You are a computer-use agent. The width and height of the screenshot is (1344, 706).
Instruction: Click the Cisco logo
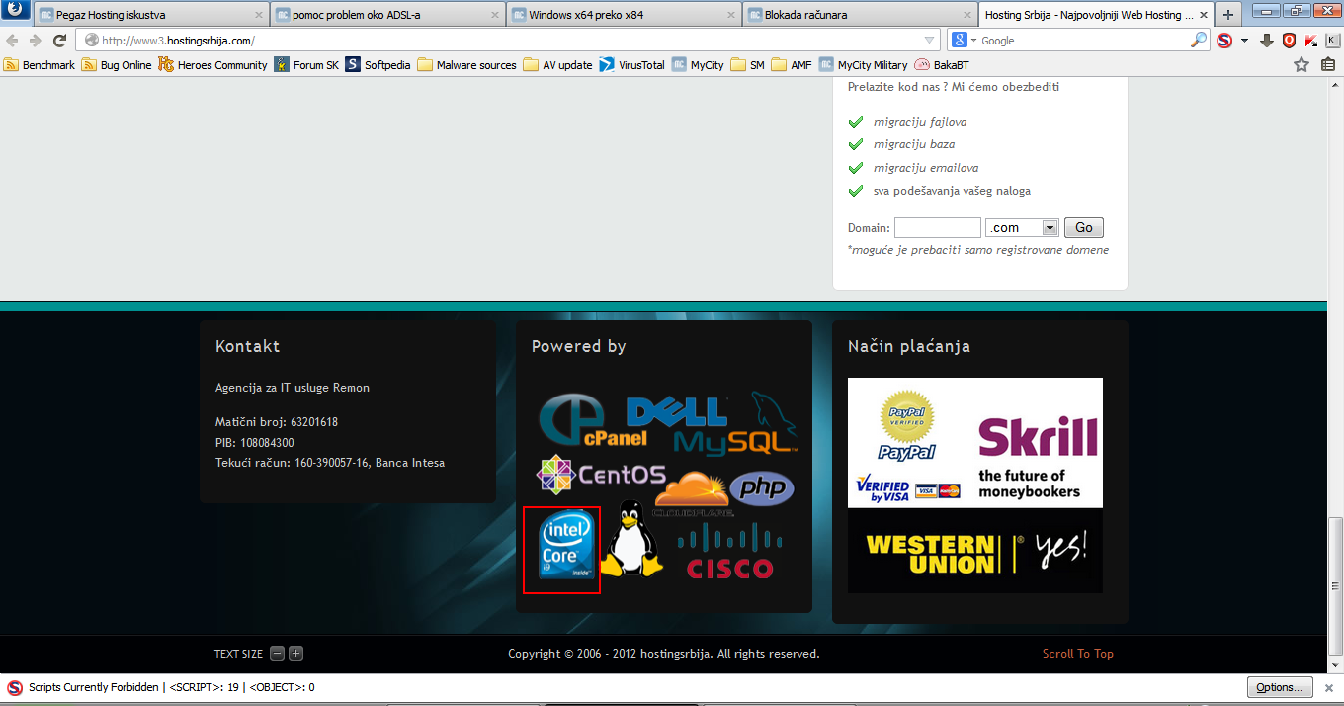coord(729,552)
